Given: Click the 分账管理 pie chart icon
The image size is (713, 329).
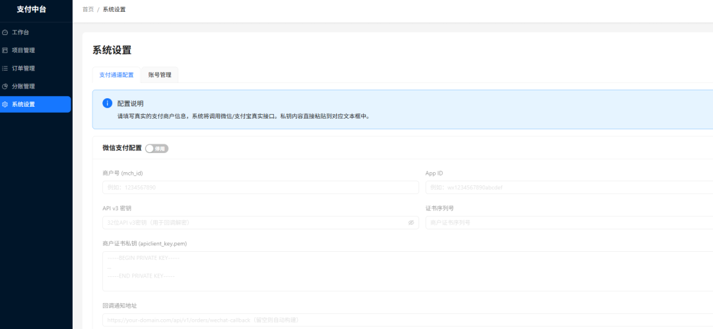Looking at the screenshot, I should coord(5,86).
